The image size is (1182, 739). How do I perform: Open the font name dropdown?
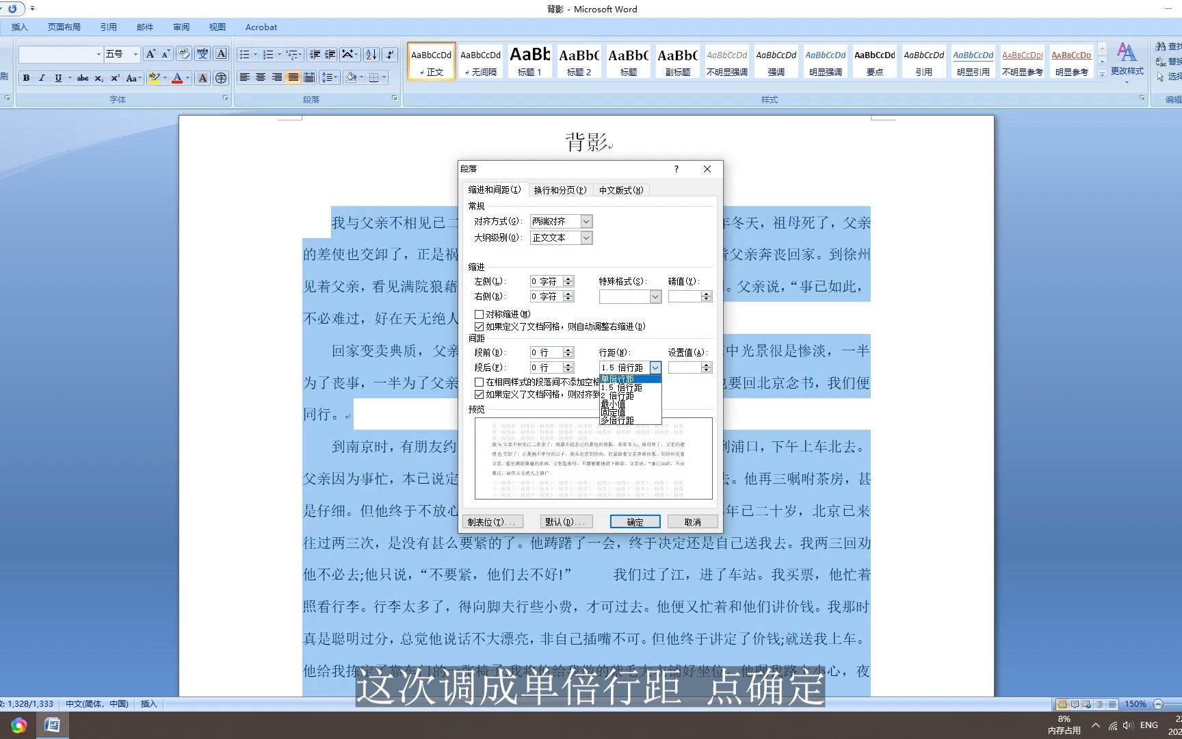(x=98, y=54)
